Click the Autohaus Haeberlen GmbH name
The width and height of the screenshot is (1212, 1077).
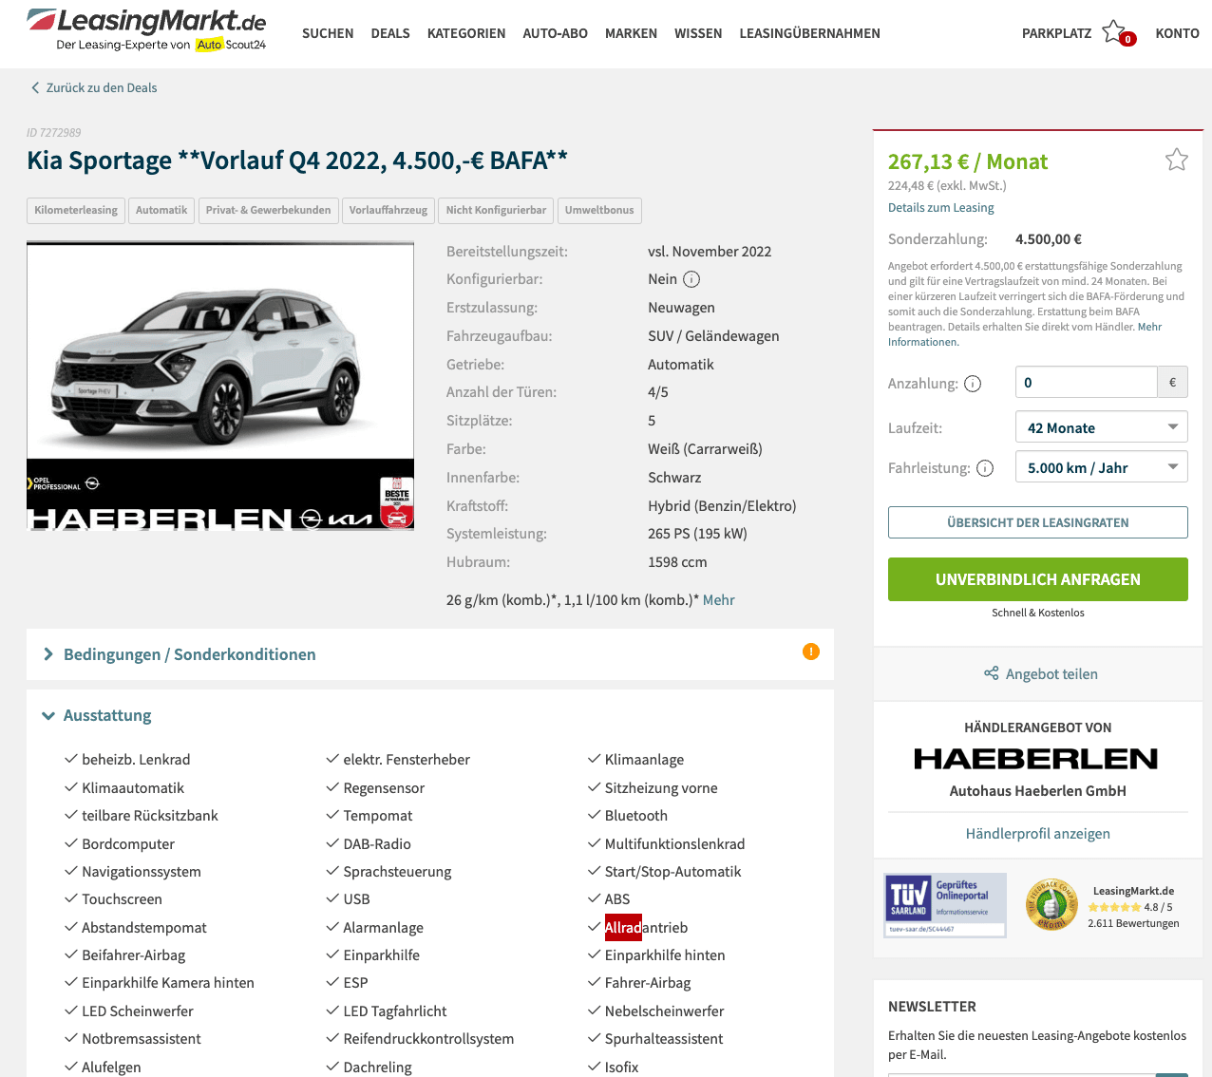tap(1038, 791)
